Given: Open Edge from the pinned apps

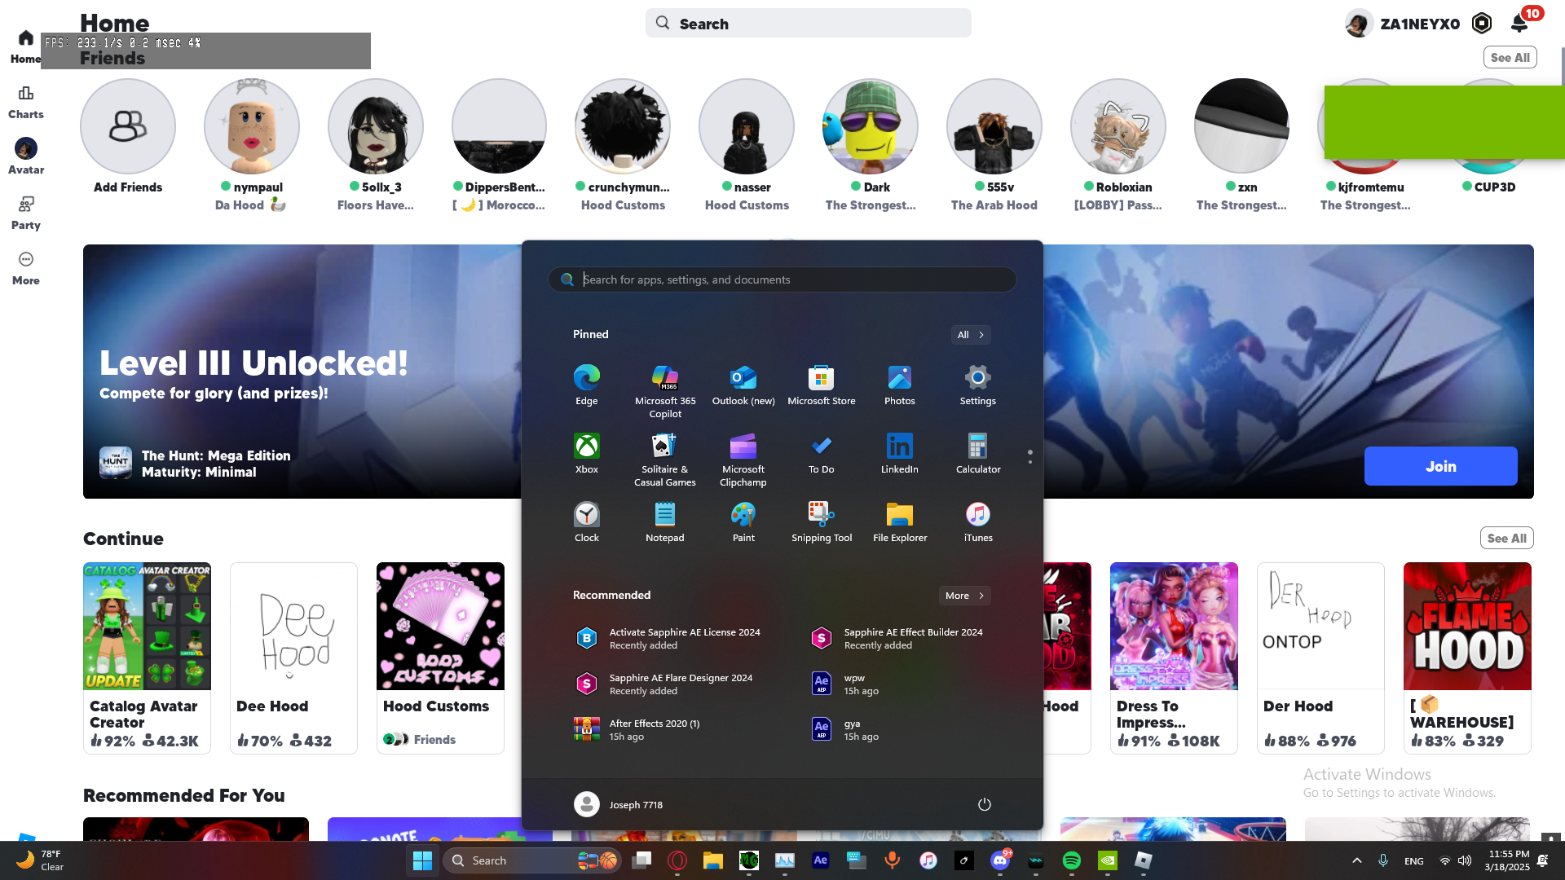Looking at the screenshot, I should coord(586,385).
